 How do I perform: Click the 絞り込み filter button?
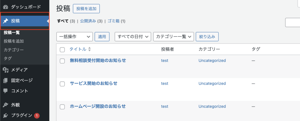(x=207, y=37)
